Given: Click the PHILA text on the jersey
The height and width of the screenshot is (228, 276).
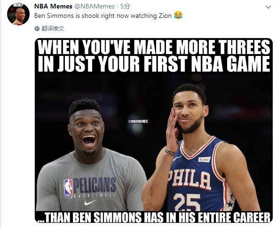Looking at the screenshot, I should coord(189,179).
